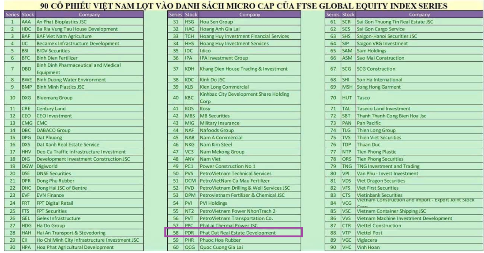
Task: Select "Dat Xanh Real Estate Service" cell
Action: (89, 144)
